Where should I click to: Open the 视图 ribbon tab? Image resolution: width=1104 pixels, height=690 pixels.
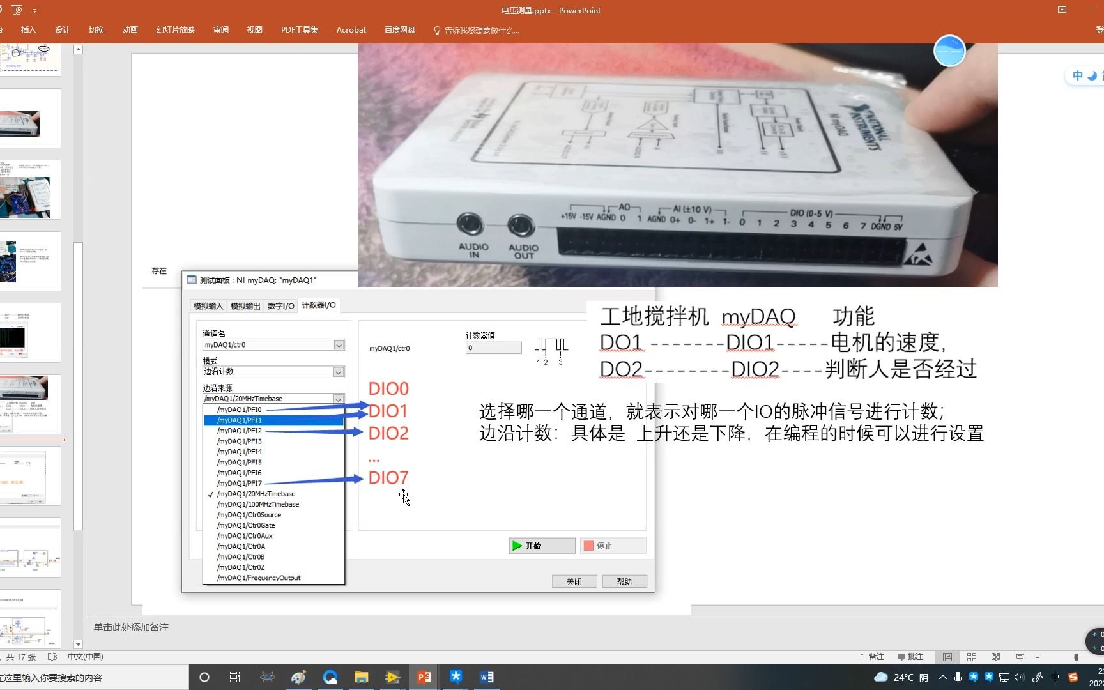tap(255, 30)
